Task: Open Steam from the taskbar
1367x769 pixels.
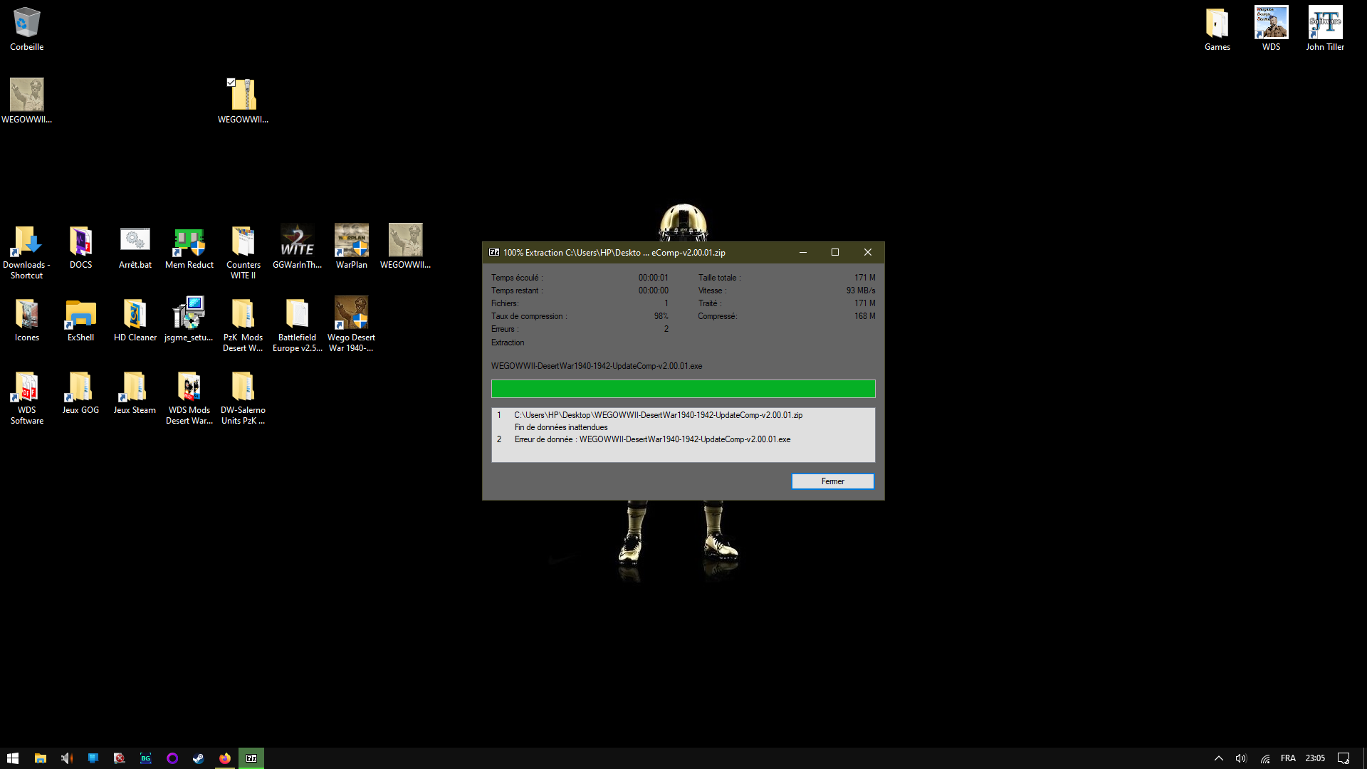Action: click(199, 758)
